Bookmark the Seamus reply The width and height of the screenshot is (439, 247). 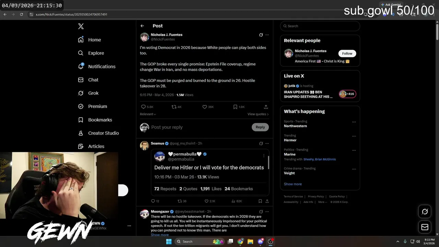pos(260,201)
